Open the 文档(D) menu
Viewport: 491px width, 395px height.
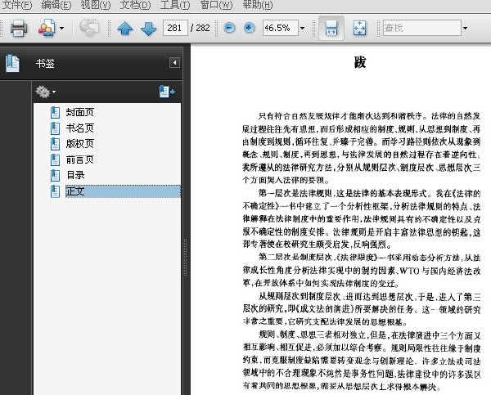(x=135, y=5)
